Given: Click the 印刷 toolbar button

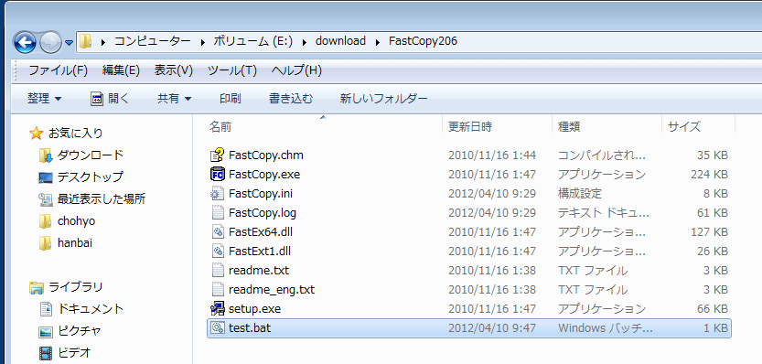Looking at the screenshot, I should (x=231, y=99).
